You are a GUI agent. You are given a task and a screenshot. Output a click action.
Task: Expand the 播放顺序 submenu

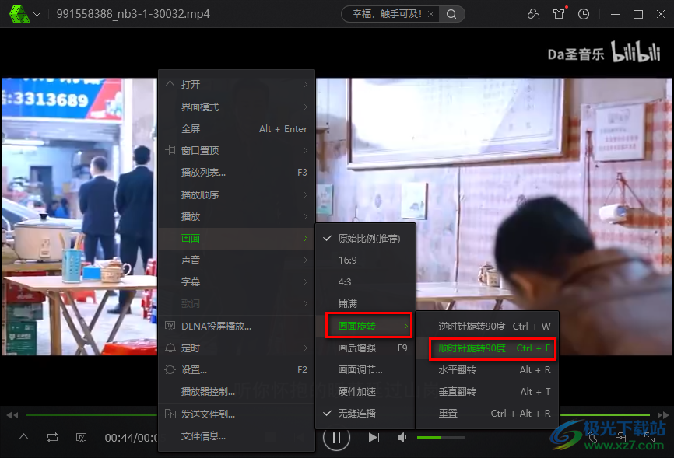(237, 194)
